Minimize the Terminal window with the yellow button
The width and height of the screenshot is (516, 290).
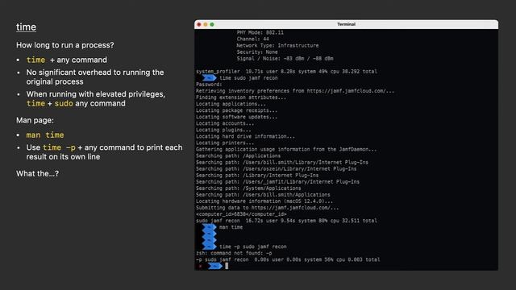point(206,24)
